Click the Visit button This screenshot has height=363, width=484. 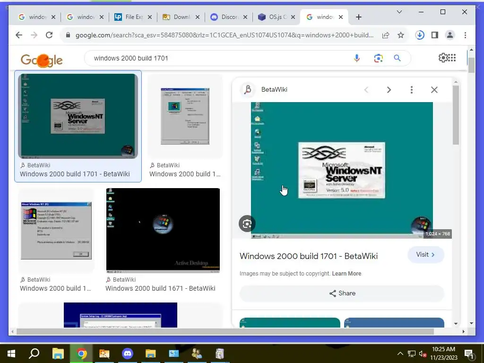pyautogui.click(x=426, y=255)
